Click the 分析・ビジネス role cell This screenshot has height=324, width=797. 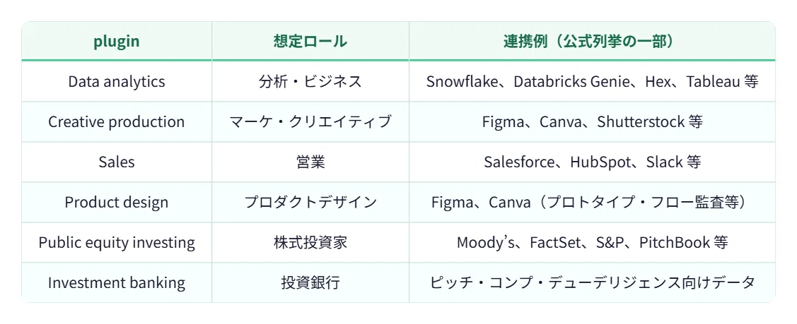pos(310,81)
